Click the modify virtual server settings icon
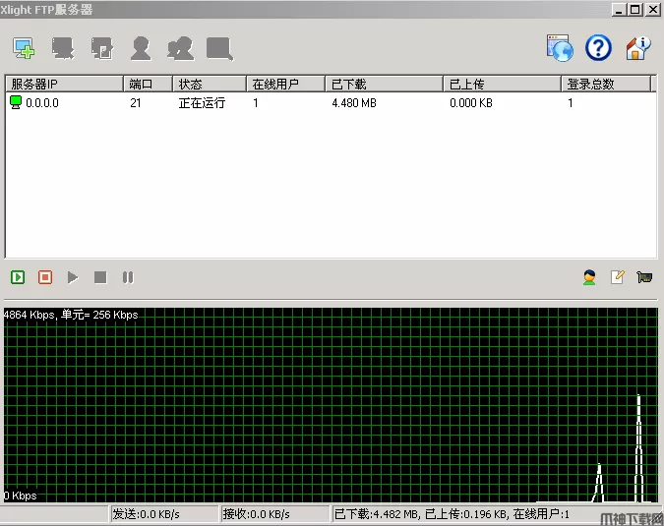 [102, 47]
